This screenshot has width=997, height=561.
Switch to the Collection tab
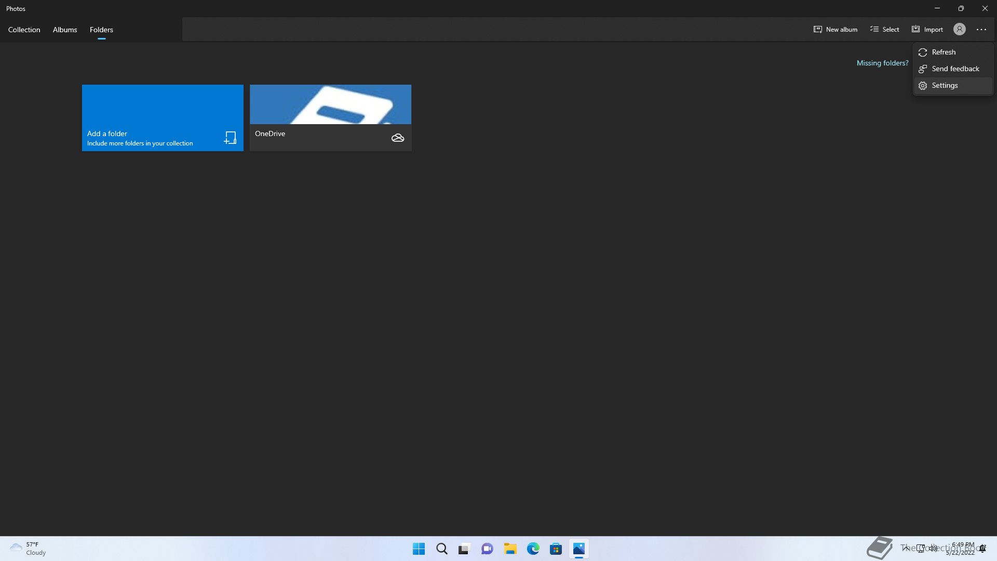point(24,30)
